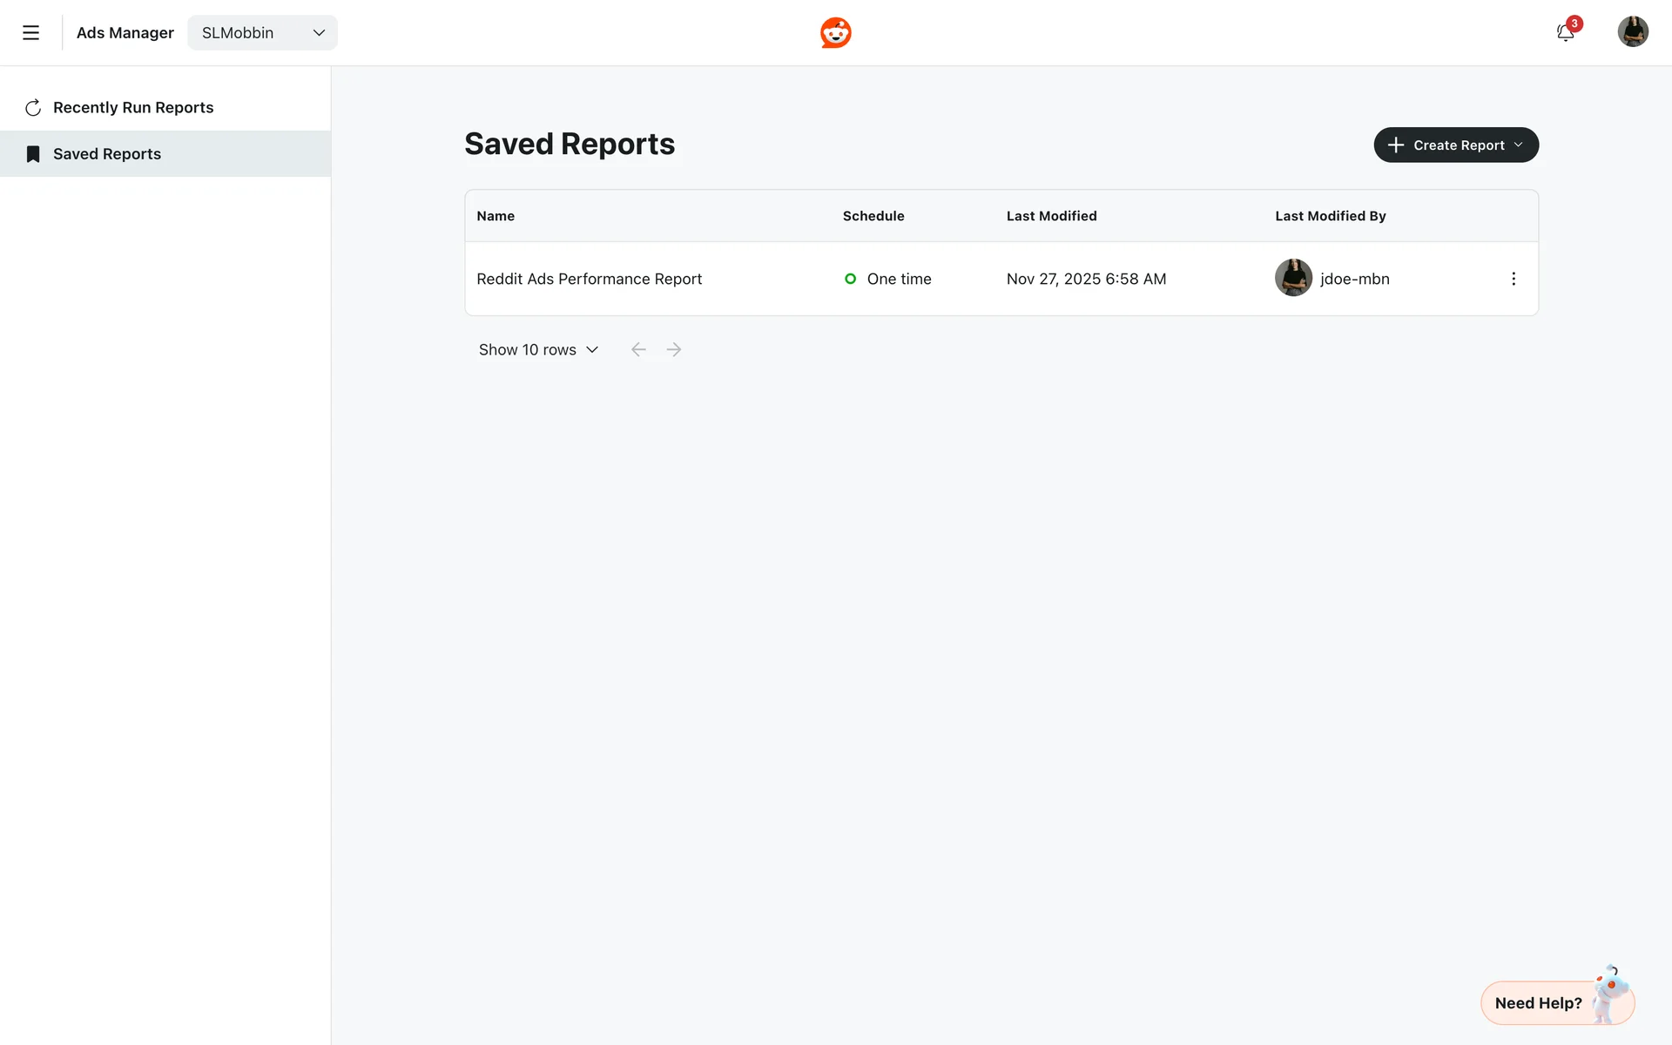1672x1045 pixels.
Task: Open the Reddit Ads Performance Report
Action: tap(589, 279)
